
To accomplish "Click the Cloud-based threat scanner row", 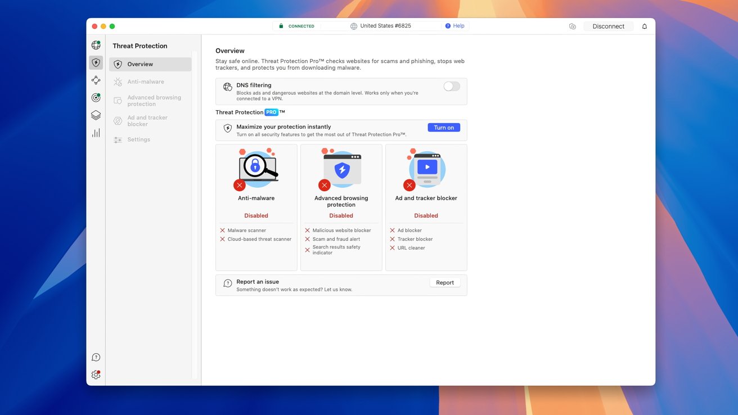I will coord(255,240).
